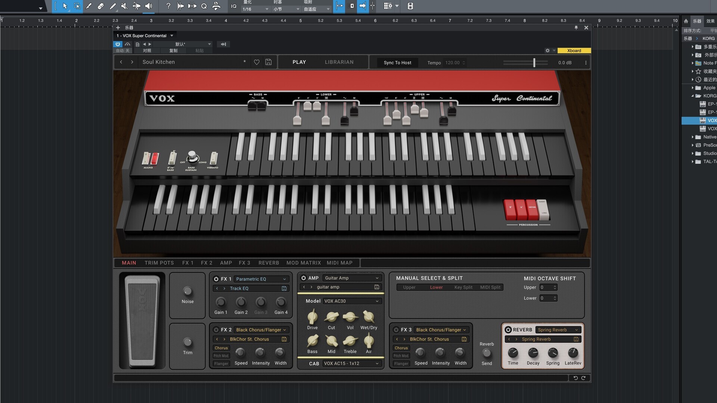Enable Sync To Host

click(x=397, y=63)
